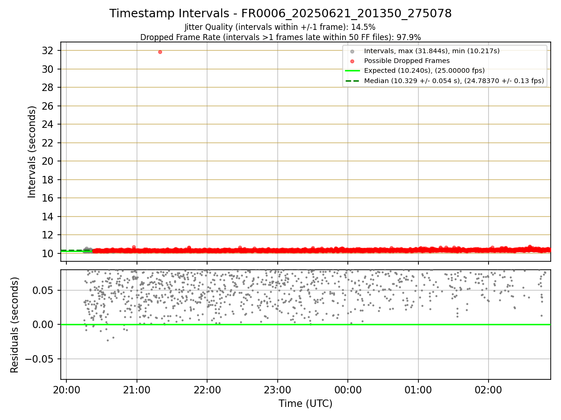This screenshot has width=561, height=420.
Task: Click y-axis tick label '16'
Action: 48,198
